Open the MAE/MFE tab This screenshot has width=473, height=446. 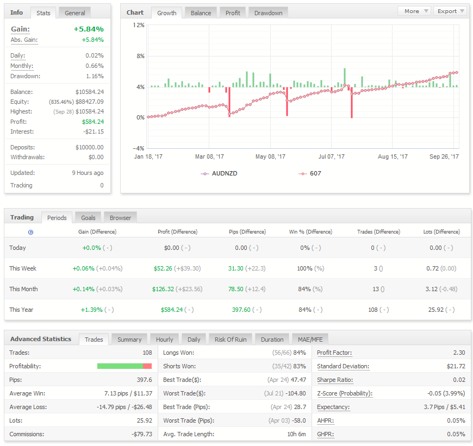(x=310, y=340)
